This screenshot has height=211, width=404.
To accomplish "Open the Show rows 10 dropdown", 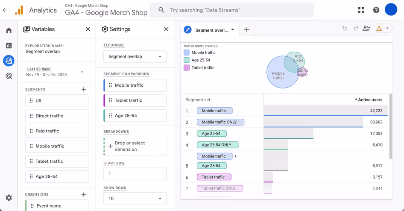I will (135, 198).
